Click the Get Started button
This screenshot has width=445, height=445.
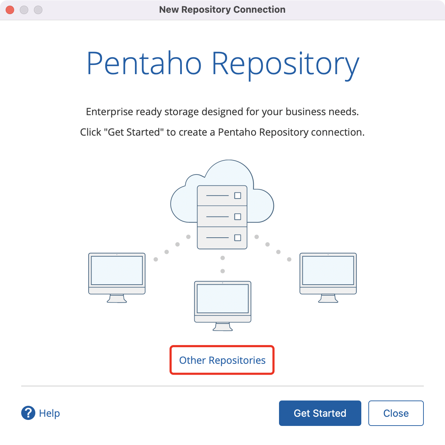click(x=320, y=413)
